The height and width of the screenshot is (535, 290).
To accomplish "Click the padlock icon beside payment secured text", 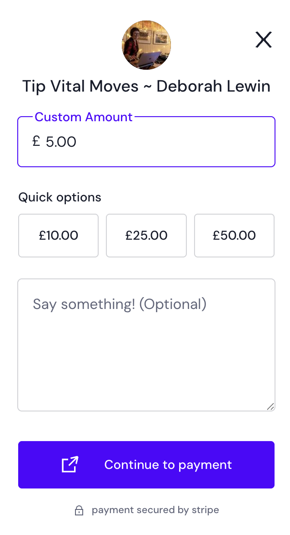I will click(79, 510).
